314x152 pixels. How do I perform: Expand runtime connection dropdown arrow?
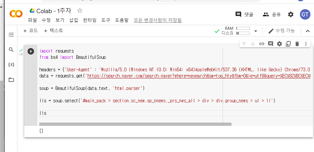(255, 31)
